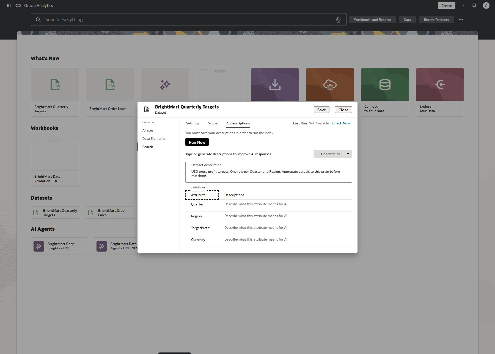This screenshot has height=354, width=495.
Task: Edit the Dataset description text box
Action: [268, 172]
